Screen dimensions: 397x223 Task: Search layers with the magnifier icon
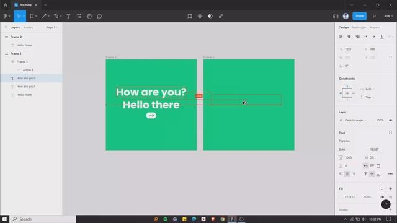pos(6,27)
